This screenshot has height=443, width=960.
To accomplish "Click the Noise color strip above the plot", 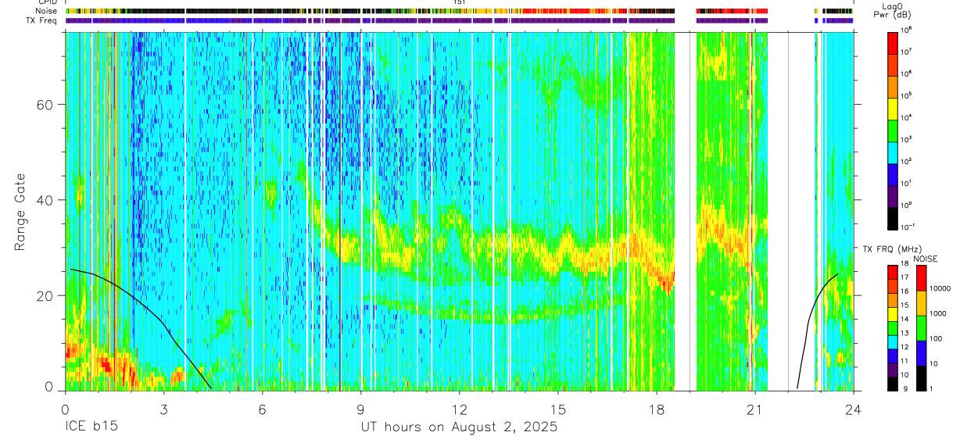I will (460, 11).
